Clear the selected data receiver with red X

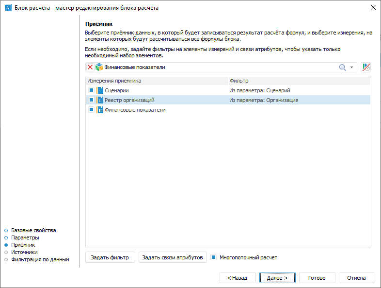point(90,68)
